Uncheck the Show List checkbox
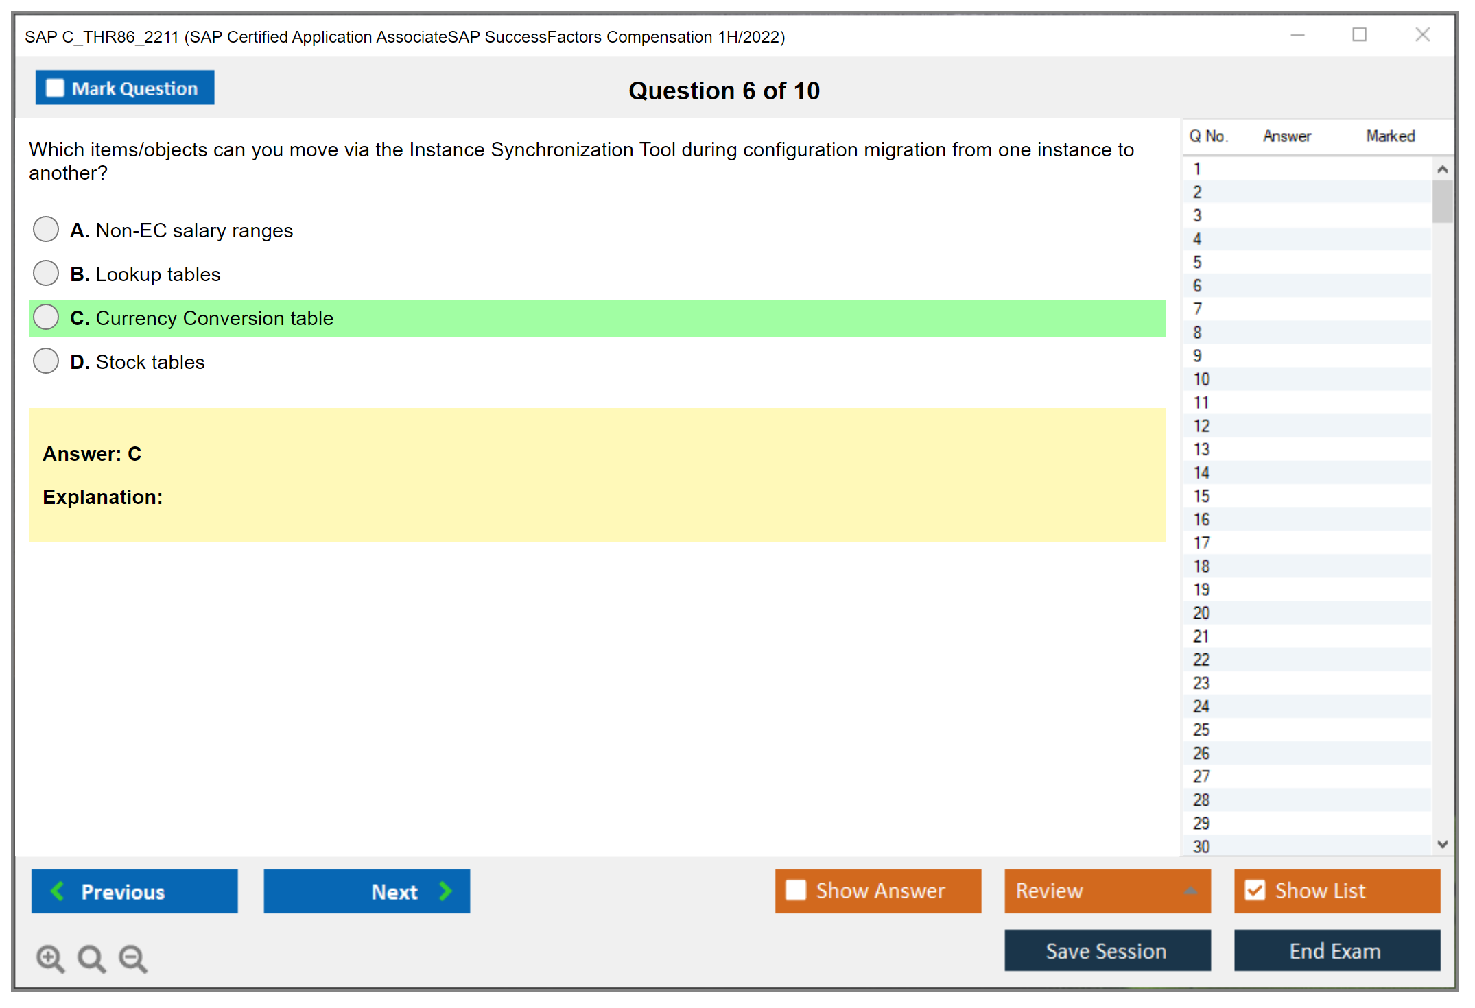 point(1255,890)
